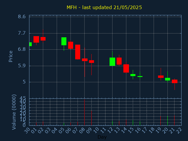Click the vertical Price axis title
This screenshot has width=188, height=141.
(11, 56)
